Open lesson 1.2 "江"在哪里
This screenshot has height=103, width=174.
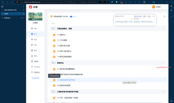62,40
